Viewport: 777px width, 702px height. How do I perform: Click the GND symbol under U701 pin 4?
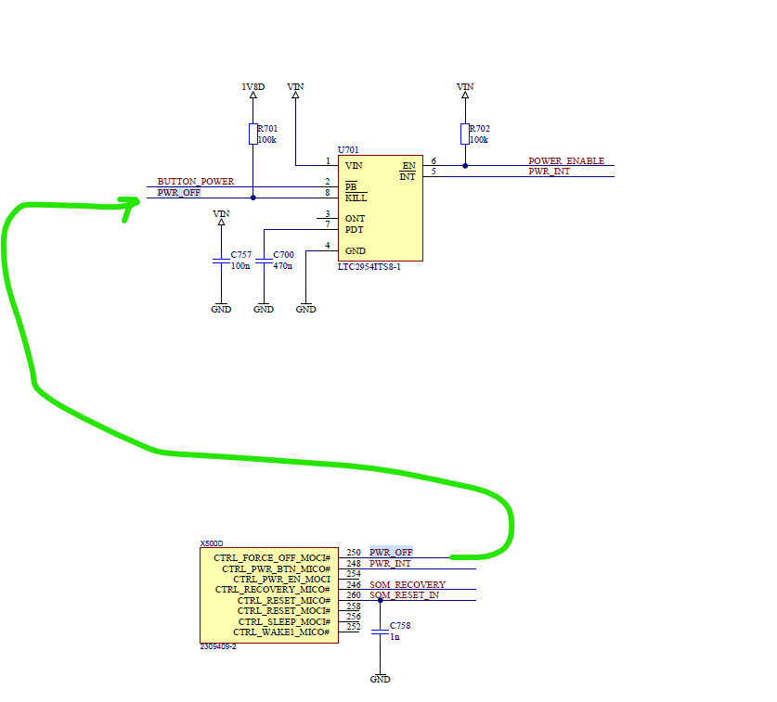pyautogui.click(x=305, y=307)
